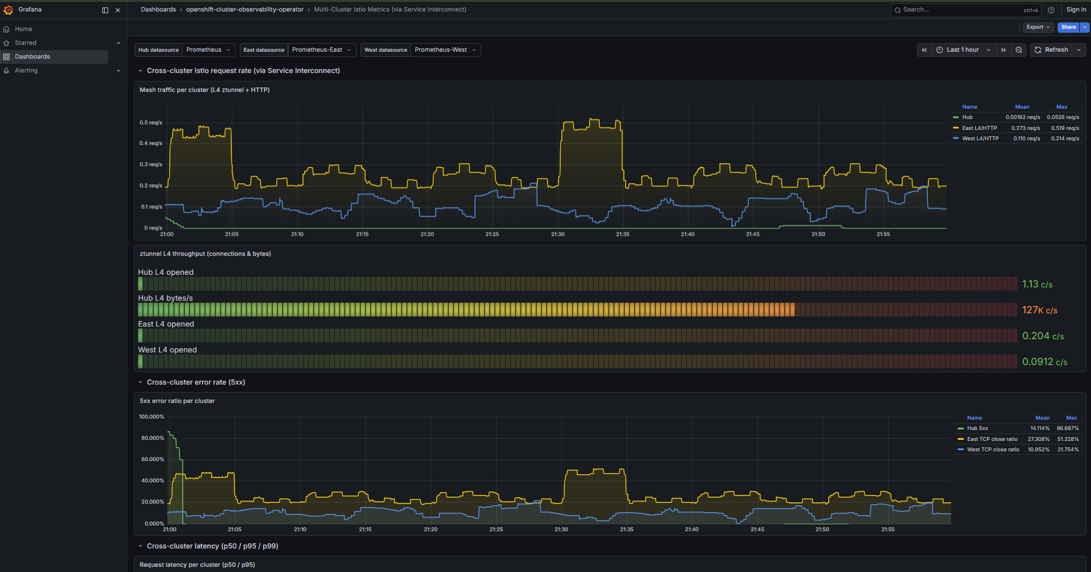This screenshot has width=1091, height=572.
Task: Dock the sidebar menu icon
Action: (x=105, y=10)
